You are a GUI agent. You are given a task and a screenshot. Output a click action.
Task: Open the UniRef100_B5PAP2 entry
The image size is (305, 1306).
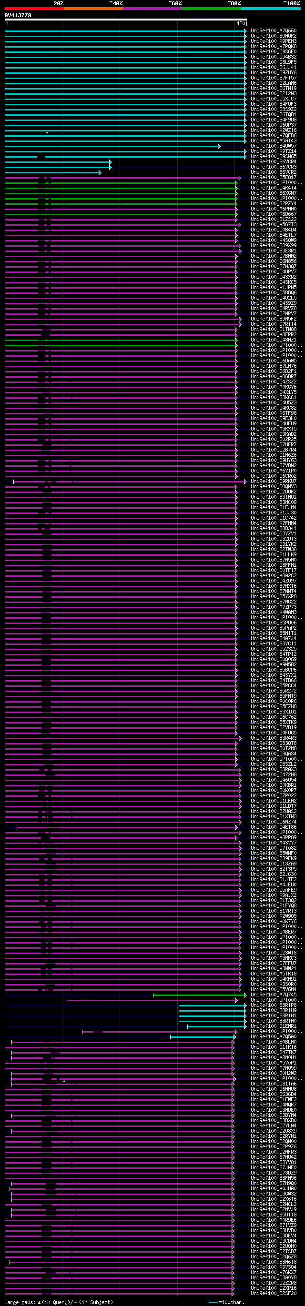(274, 628)
